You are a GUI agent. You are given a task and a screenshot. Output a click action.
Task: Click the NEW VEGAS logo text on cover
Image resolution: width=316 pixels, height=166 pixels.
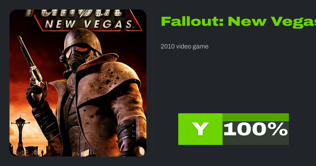tap(88, 24)
